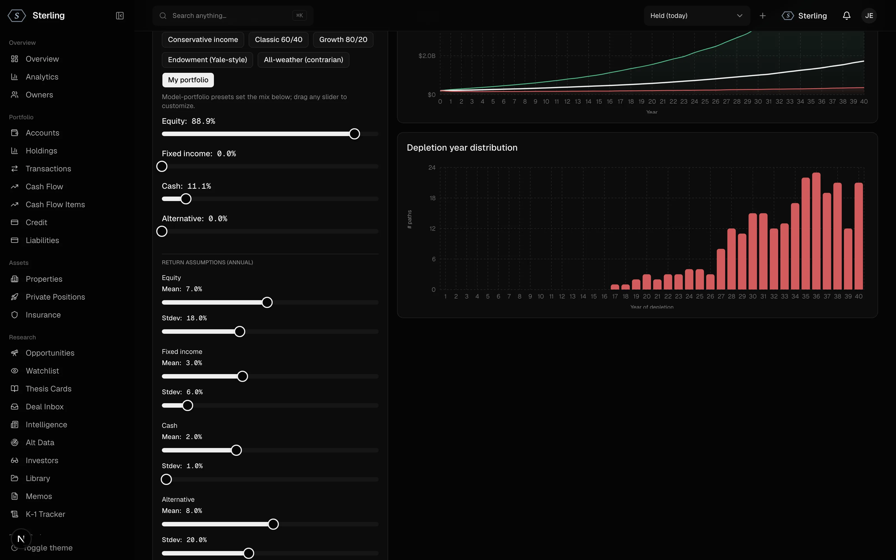Click the Intelligence newspaper icon
This screenshot has height=560, width=896.
coord(15,424)
